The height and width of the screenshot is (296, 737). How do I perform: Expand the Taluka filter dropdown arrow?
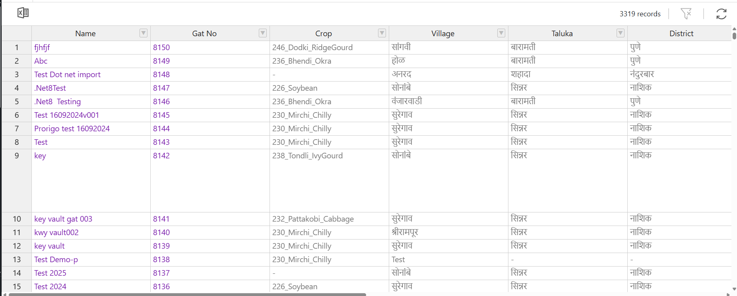[620, 33]
